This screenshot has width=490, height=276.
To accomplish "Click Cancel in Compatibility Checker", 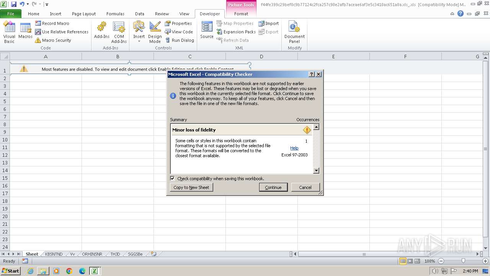I will pyautogui.click(x=305, y=187).
